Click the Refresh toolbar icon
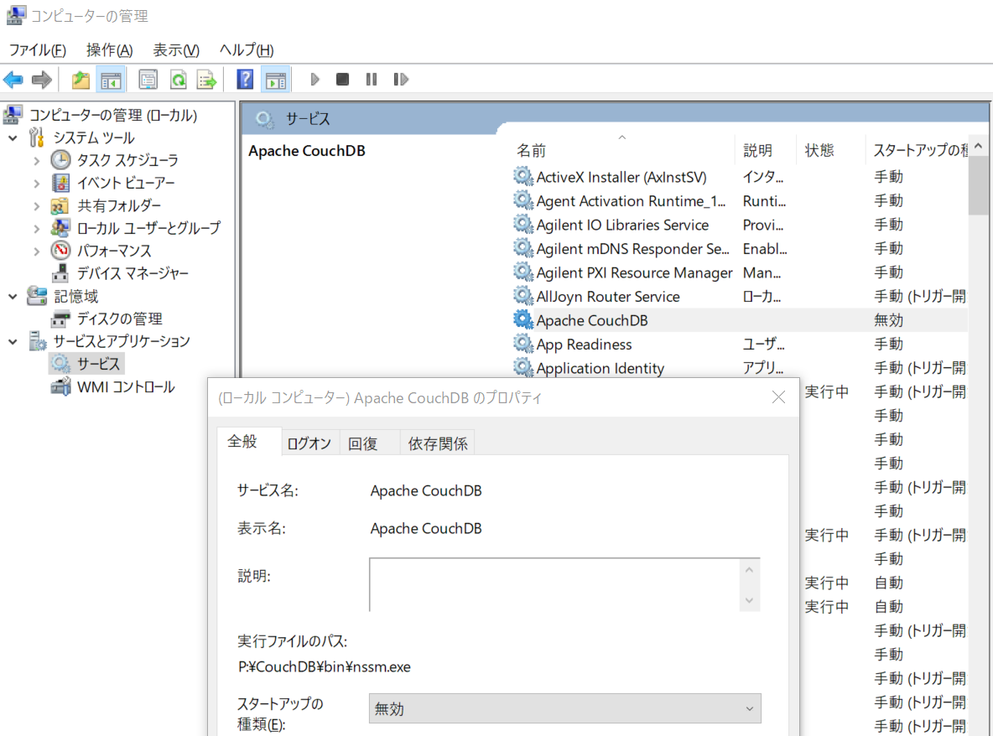Image resolution: width=993 pixels, height=736 pixels. click(x=179, y=80)
